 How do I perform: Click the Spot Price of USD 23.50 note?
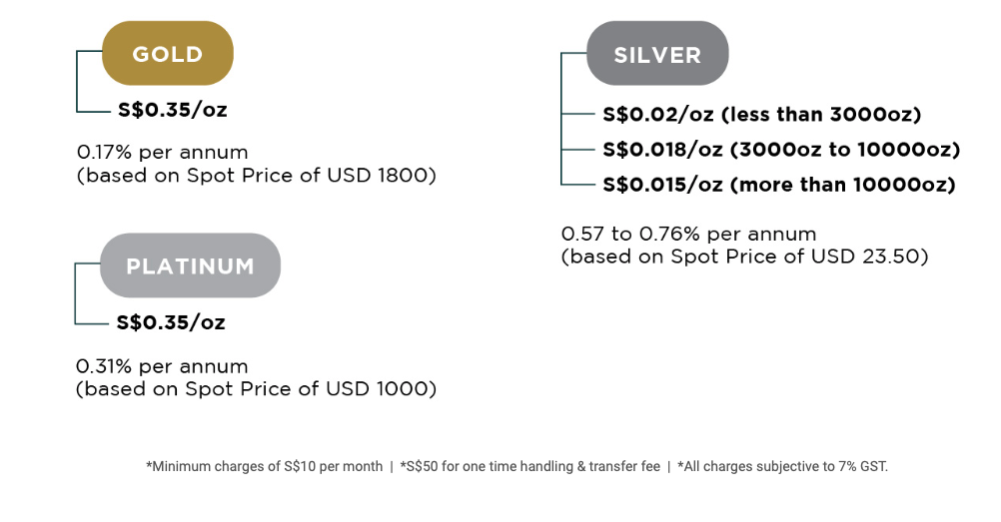(x=744, y=257)
